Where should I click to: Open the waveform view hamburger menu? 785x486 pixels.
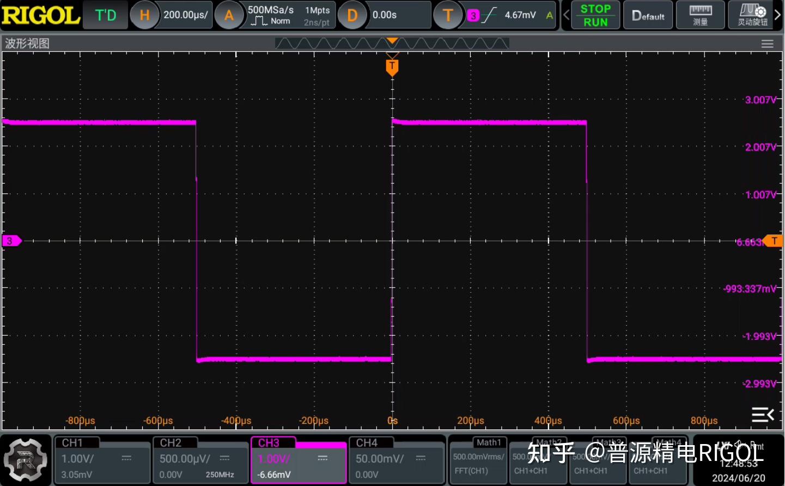[x=767, y=44]
